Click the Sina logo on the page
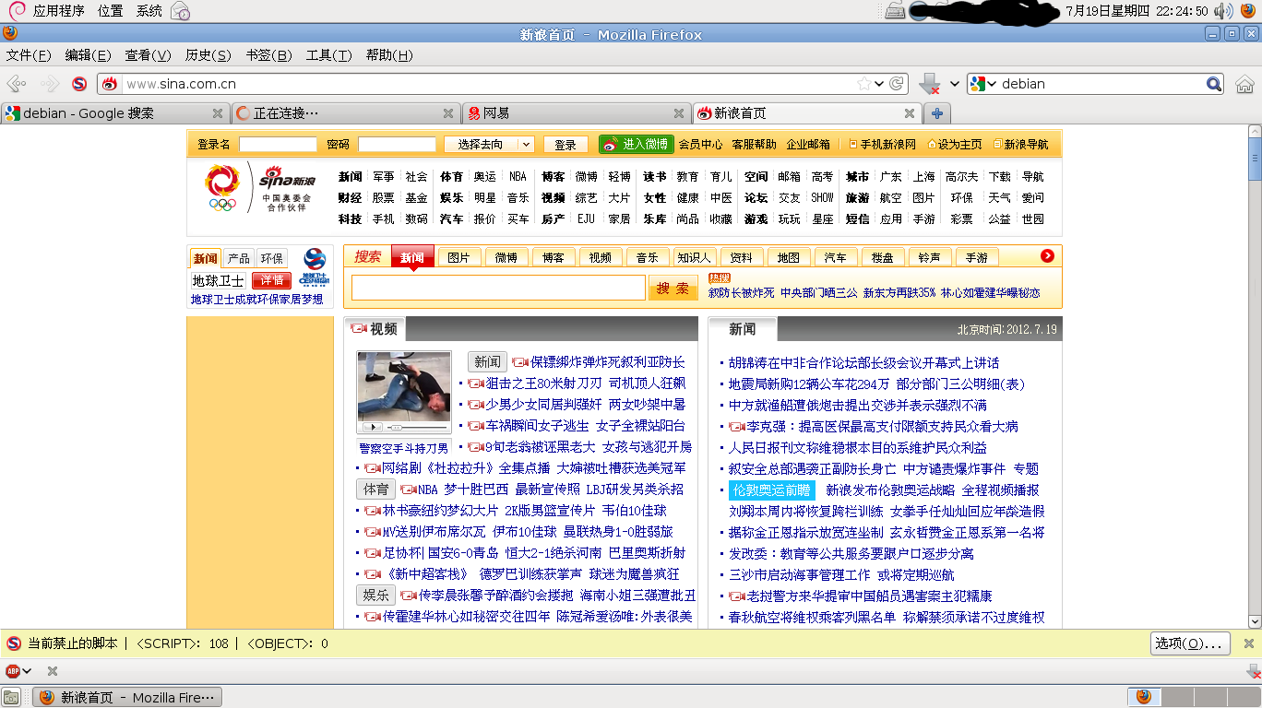 pos(286,177)
